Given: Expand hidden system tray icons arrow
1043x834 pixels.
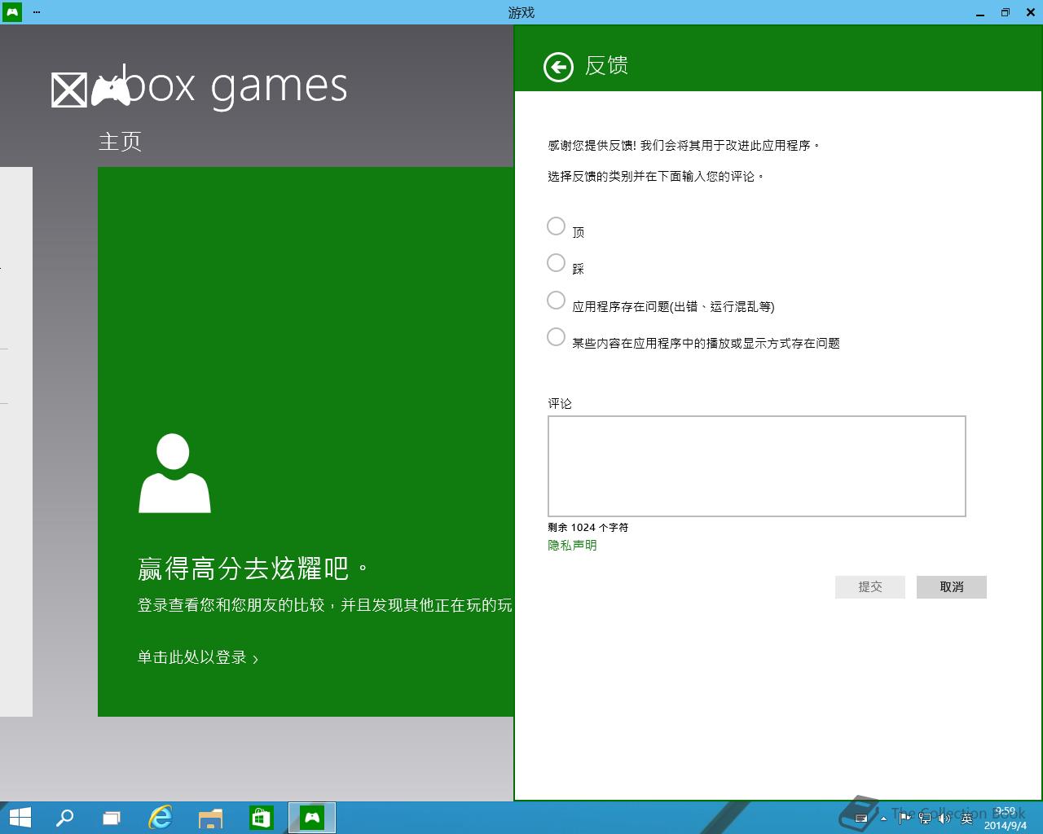Looking at the screenshot, I should point(884,819).
